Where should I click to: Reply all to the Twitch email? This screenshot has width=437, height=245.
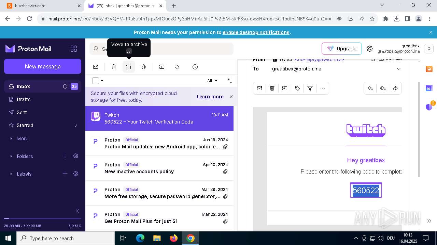click(x=383, y=88)
